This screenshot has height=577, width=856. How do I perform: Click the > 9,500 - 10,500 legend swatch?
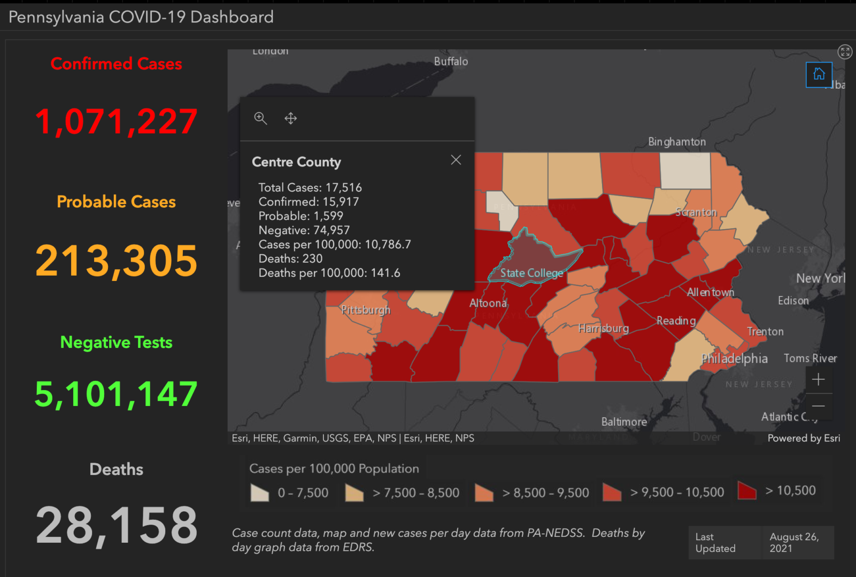612,492
